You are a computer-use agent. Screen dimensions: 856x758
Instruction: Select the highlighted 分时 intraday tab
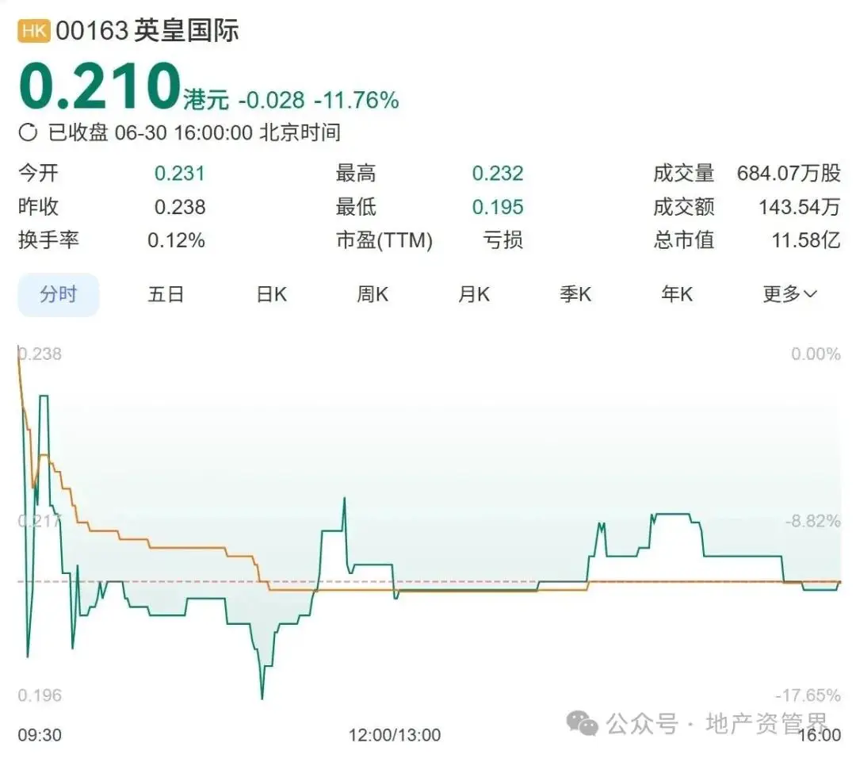click(58, 294)
